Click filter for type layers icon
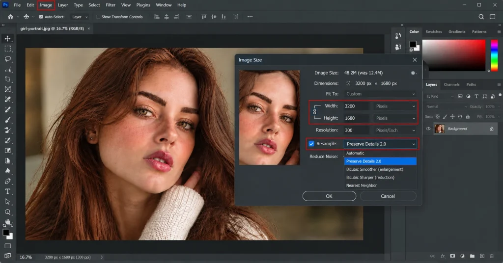Screen dimensions: 503x263 point(476,96)
